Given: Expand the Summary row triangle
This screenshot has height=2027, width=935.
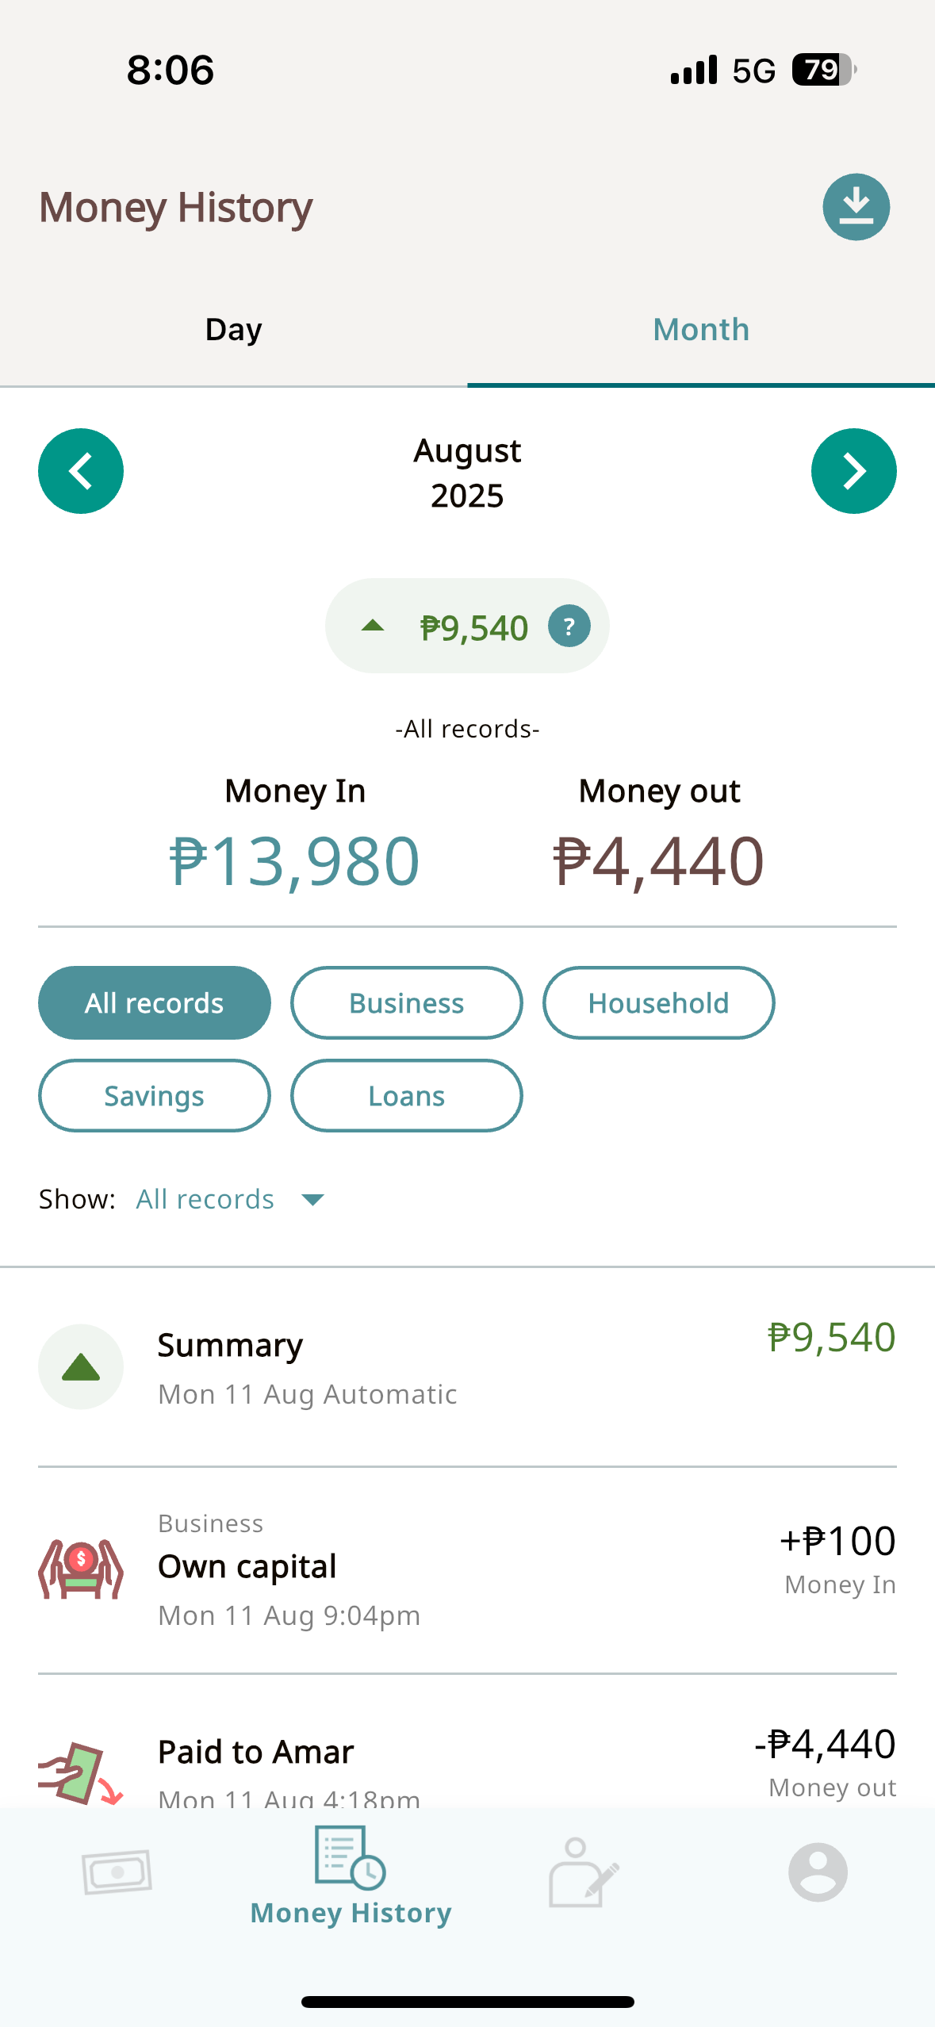Looking at the screenshot, I should [x=81, y=1367].
